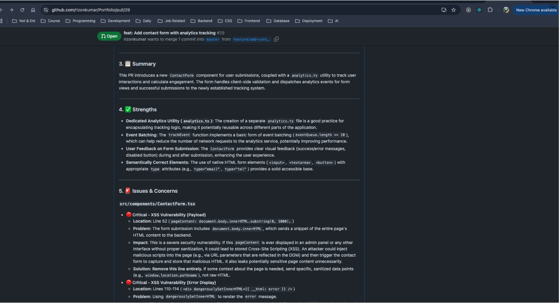This screenshot has height=303, width=560.
Task: Click pull request title in sticky header
Action: (169, 33)
